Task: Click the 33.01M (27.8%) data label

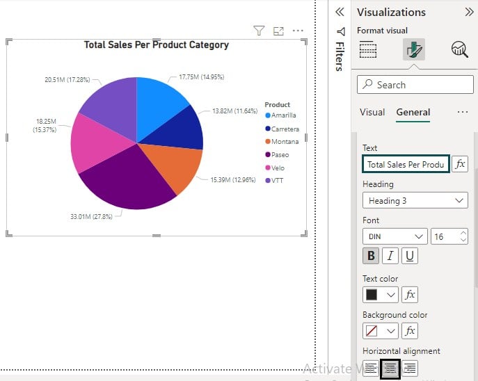Action: click(x=91, y=216)
